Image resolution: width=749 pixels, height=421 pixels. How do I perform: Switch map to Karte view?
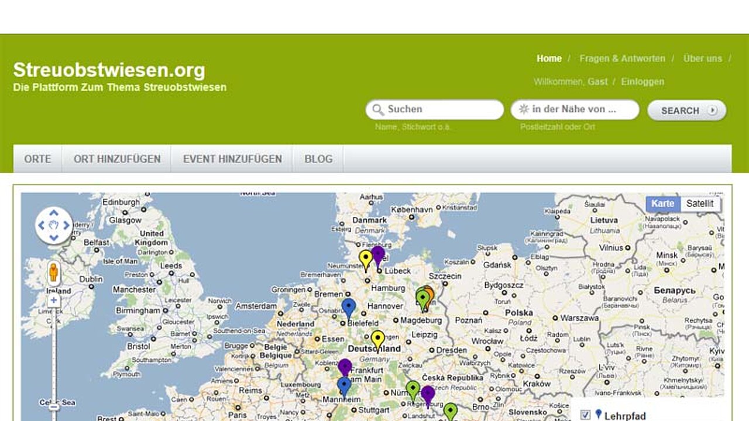pos(663,203)
